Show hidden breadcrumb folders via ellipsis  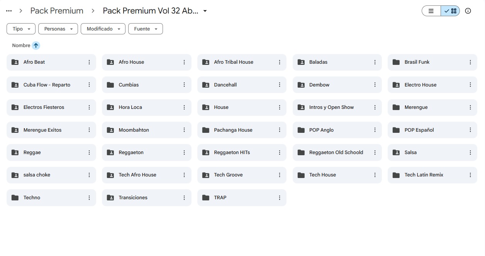[9, 11]
